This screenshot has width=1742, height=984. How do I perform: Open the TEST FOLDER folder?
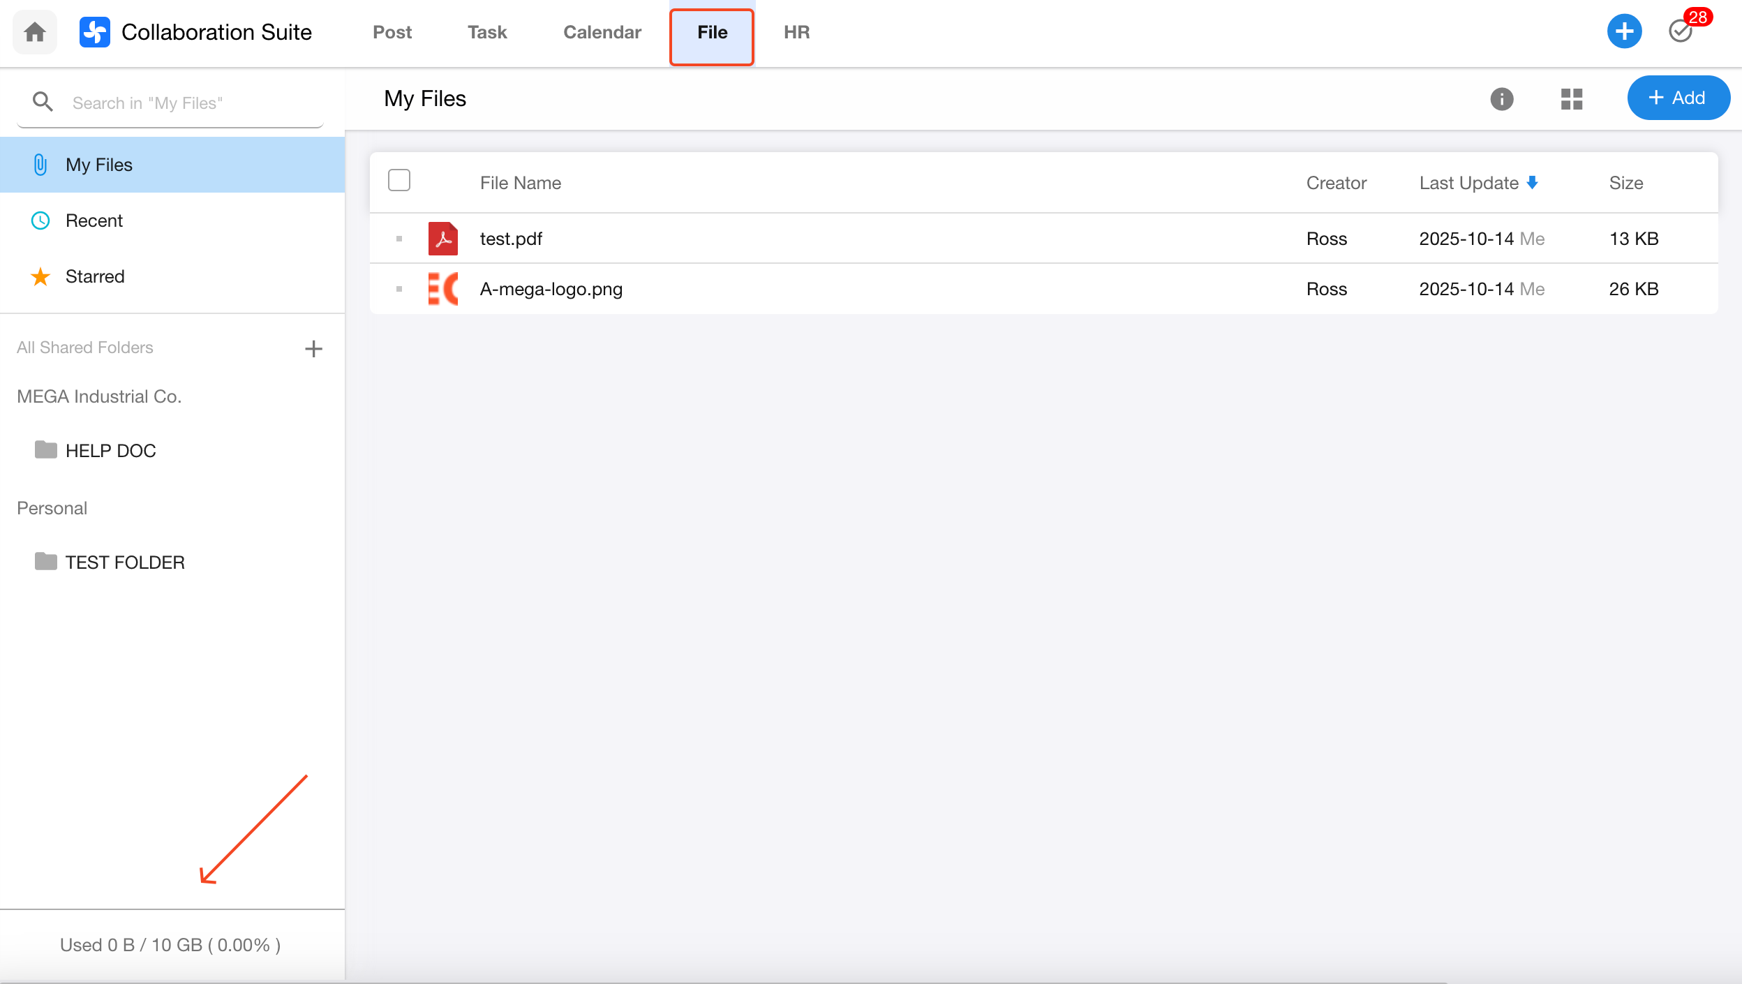pos(124,562)
